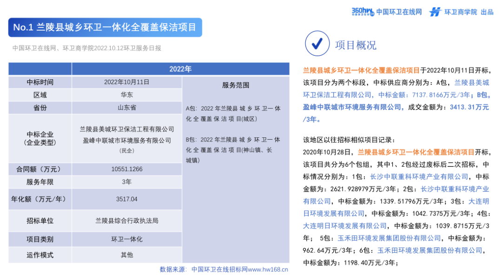Select the 1198.40万元/3年 amount text
This screenshot has width=502, height=277.
click(x=370, y=263)
